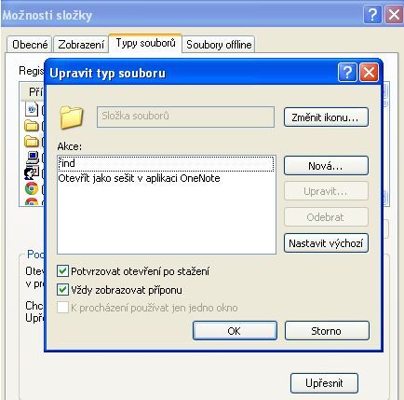Image resolution: width=404 pixels, height=400 pixels.
Task: Click the first document icon in the list
Action: click(32, 109)
